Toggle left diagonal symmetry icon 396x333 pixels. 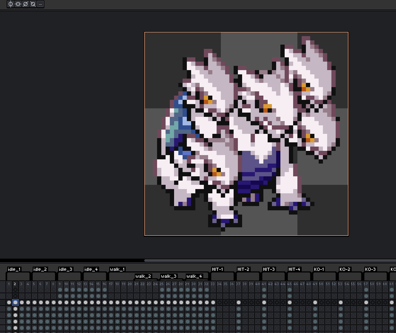point(33,4)
